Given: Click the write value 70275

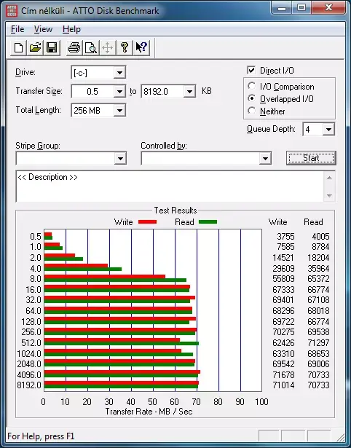Looking at the screenshot, I should [283, 332].
